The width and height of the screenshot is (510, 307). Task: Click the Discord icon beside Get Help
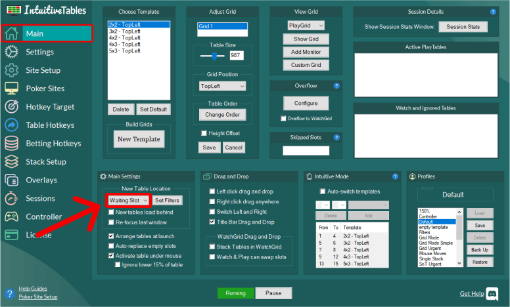coord(492,294)
